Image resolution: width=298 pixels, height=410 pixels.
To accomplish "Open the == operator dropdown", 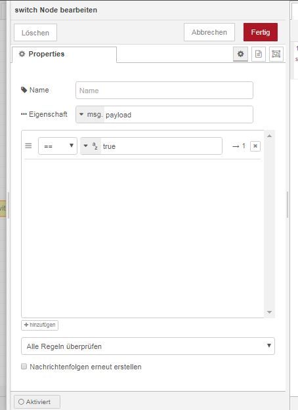I will coord(58,146).
